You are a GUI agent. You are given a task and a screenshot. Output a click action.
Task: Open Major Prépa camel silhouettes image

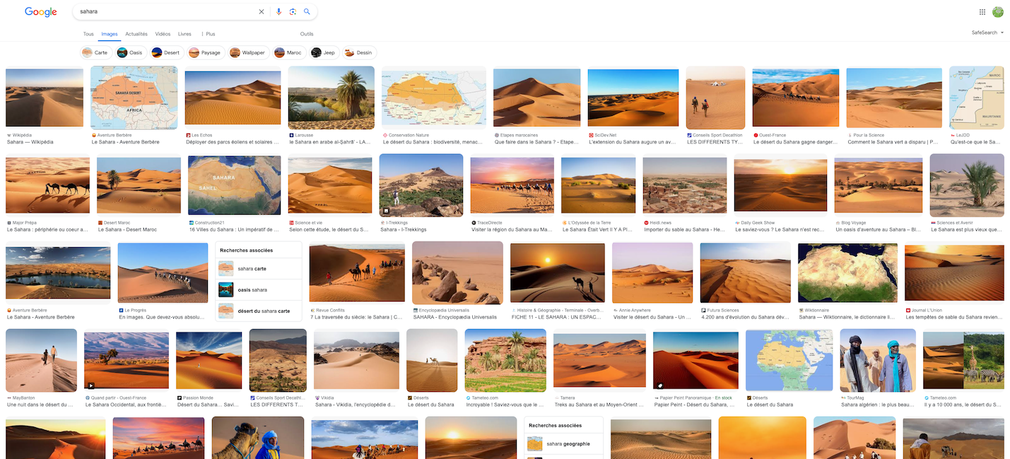47,185
